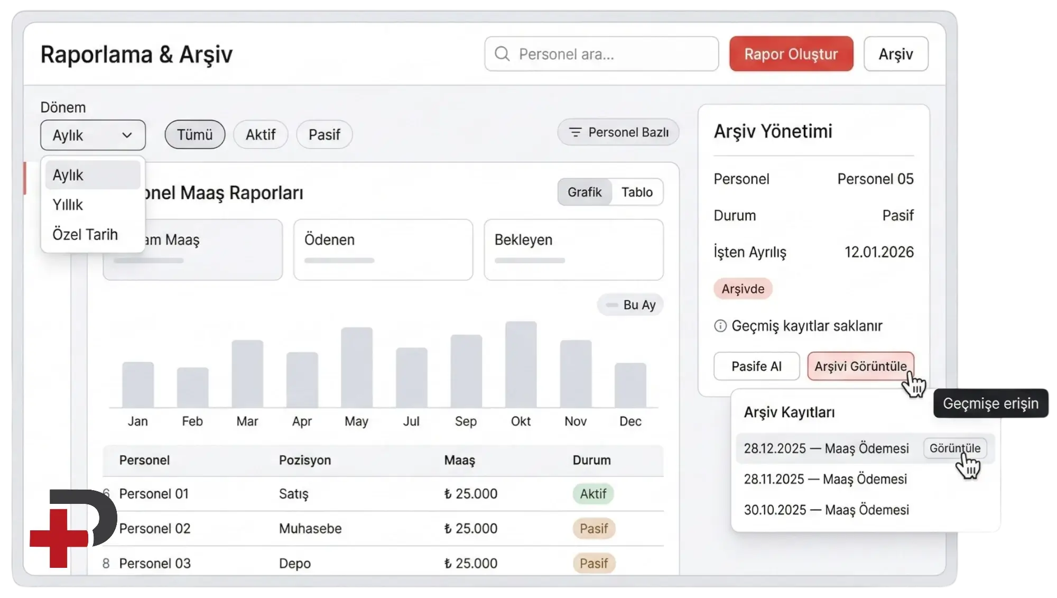Click the Arşivde status badge

(x=743, y=289)
